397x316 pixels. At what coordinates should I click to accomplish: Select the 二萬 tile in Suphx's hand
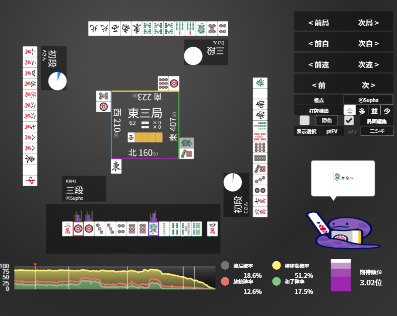(x=68, y=229)
